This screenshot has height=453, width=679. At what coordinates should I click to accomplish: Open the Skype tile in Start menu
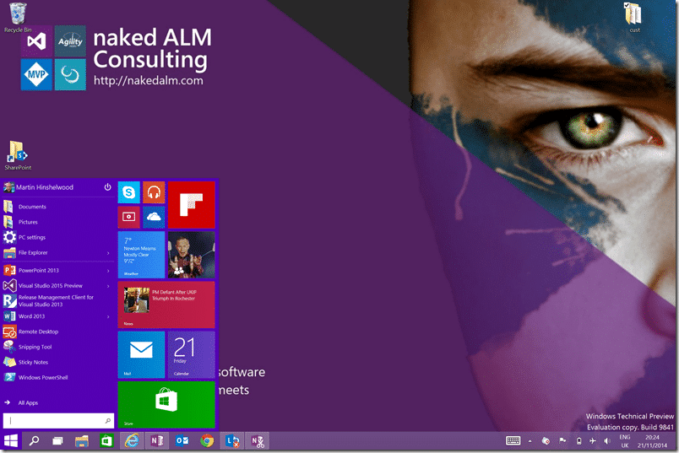point(129,192)
